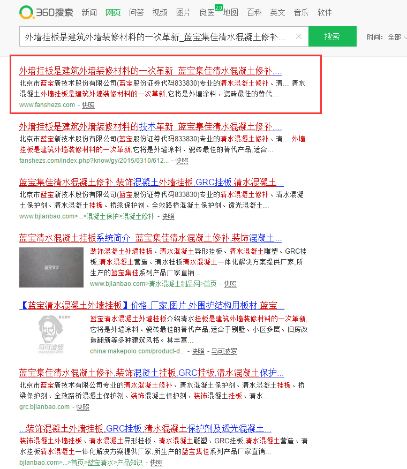Screen dimensions: 407x469
Task: Go to the 视频 tab
Action: coord(160,12)
